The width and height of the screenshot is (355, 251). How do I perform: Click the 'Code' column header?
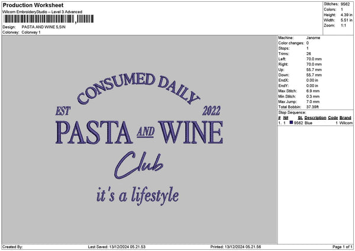[333, 118]
